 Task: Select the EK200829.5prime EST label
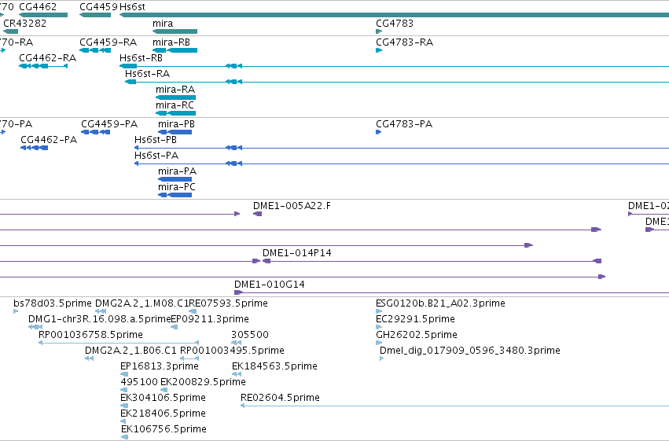[x=203, y=382]
